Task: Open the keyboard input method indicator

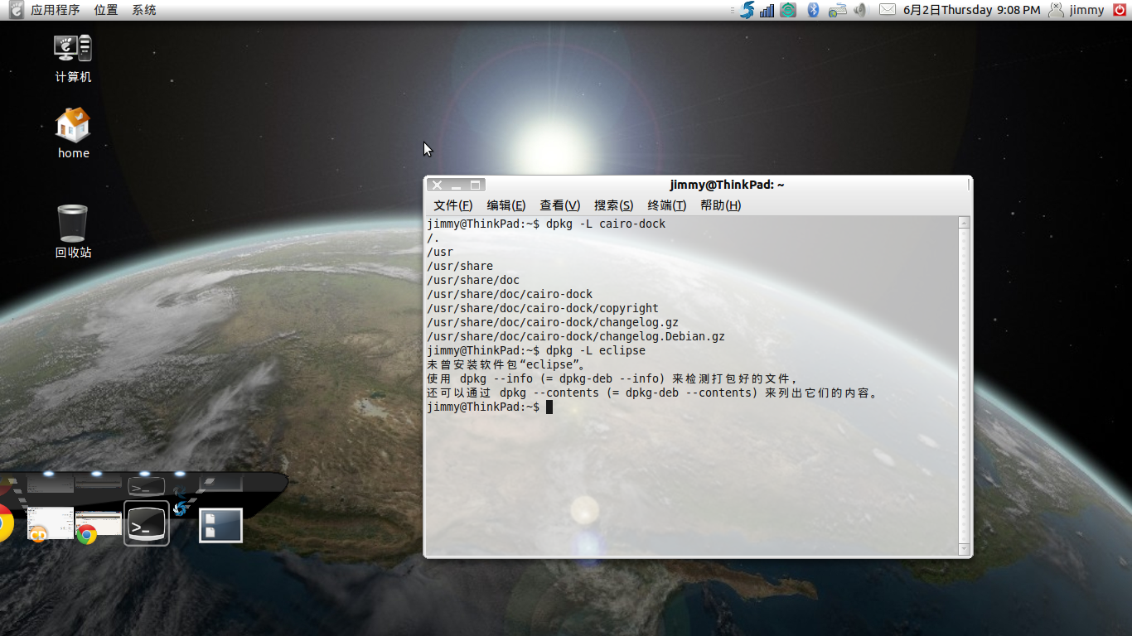Action: click(838, 10)
